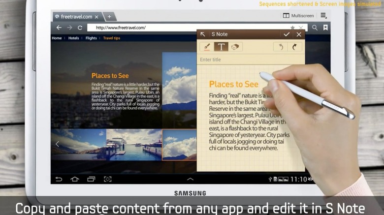Bookmark page with star icon
384x215 pixels.
pos(292,28)
